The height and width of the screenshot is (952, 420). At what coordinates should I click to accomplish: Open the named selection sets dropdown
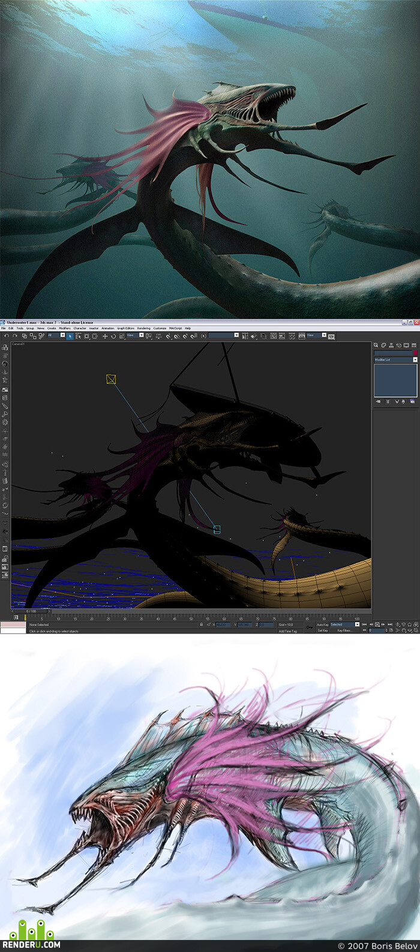click(x=224, y=335)
